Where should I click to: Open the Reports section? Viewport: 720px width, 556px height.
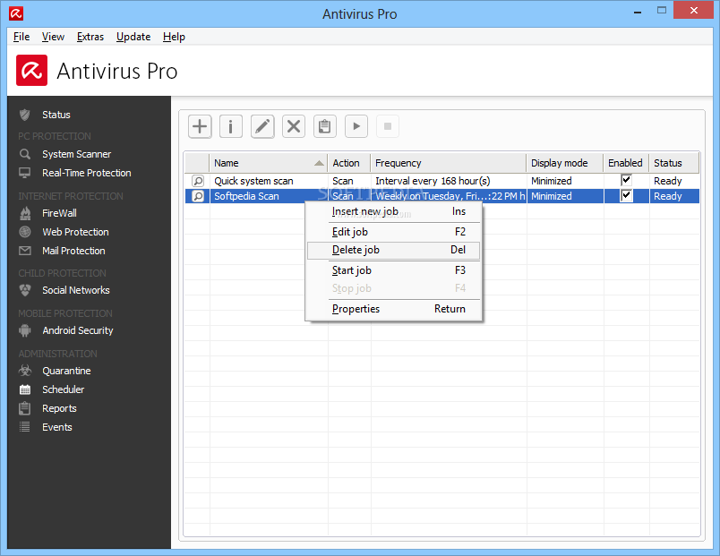(x=60, y=408)
